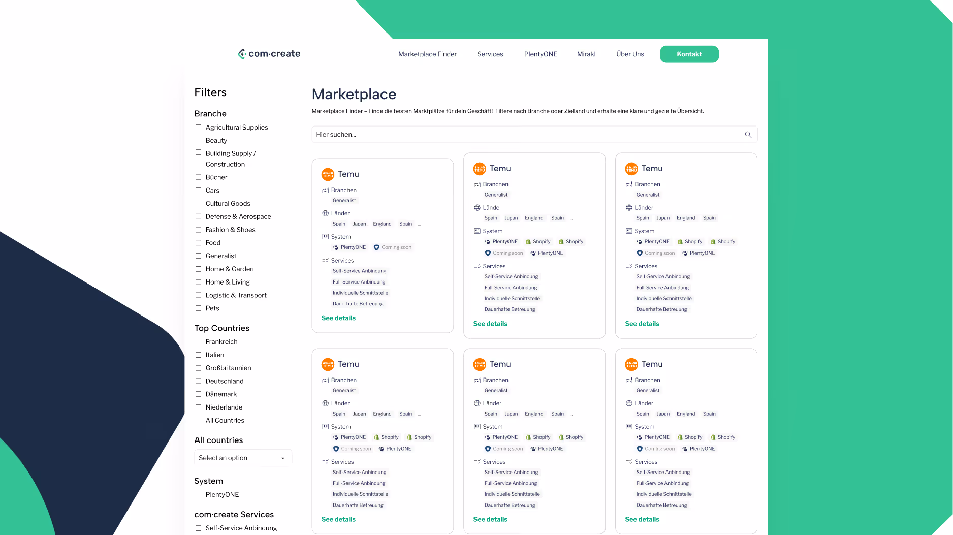Viewport: 953px width, 535px height.
Task: Click Branchen icon in top-middle card
Action: (477, 185)
